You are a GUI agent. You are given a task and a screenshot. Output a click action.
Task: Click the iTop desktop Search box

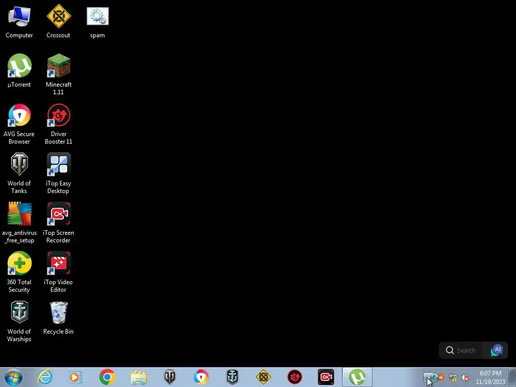(462, 350)
